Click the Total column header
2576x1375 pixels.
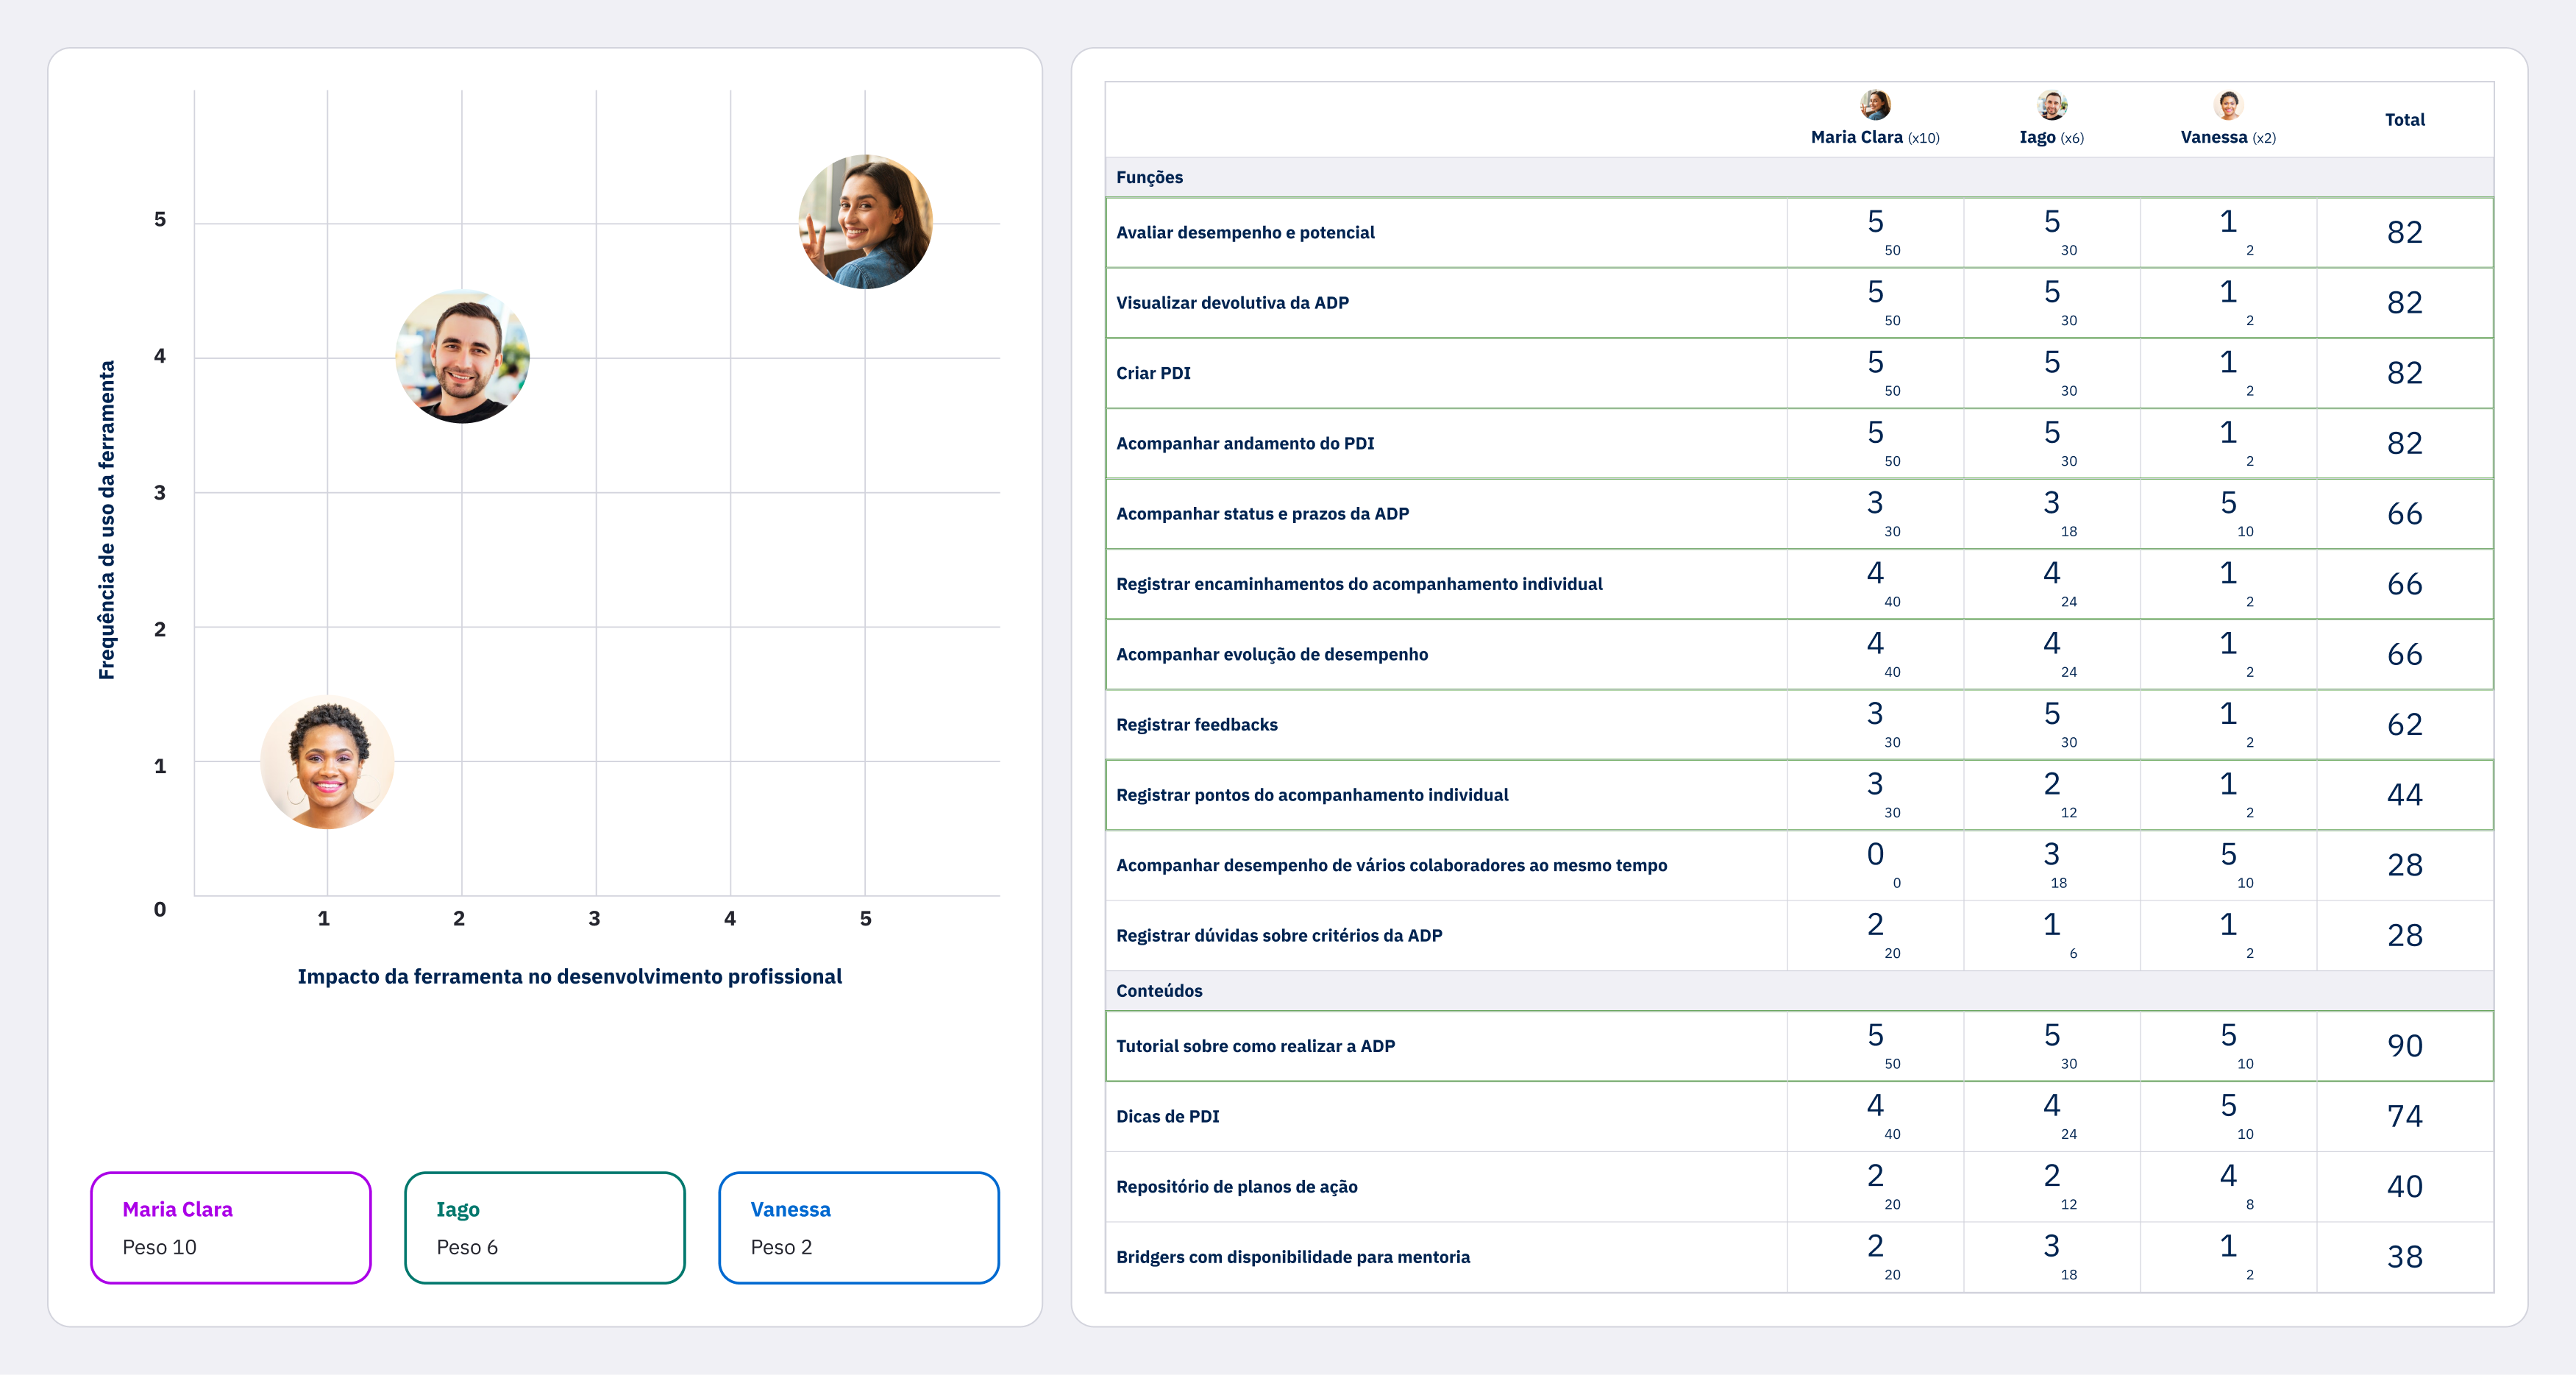coord(2404,120)
